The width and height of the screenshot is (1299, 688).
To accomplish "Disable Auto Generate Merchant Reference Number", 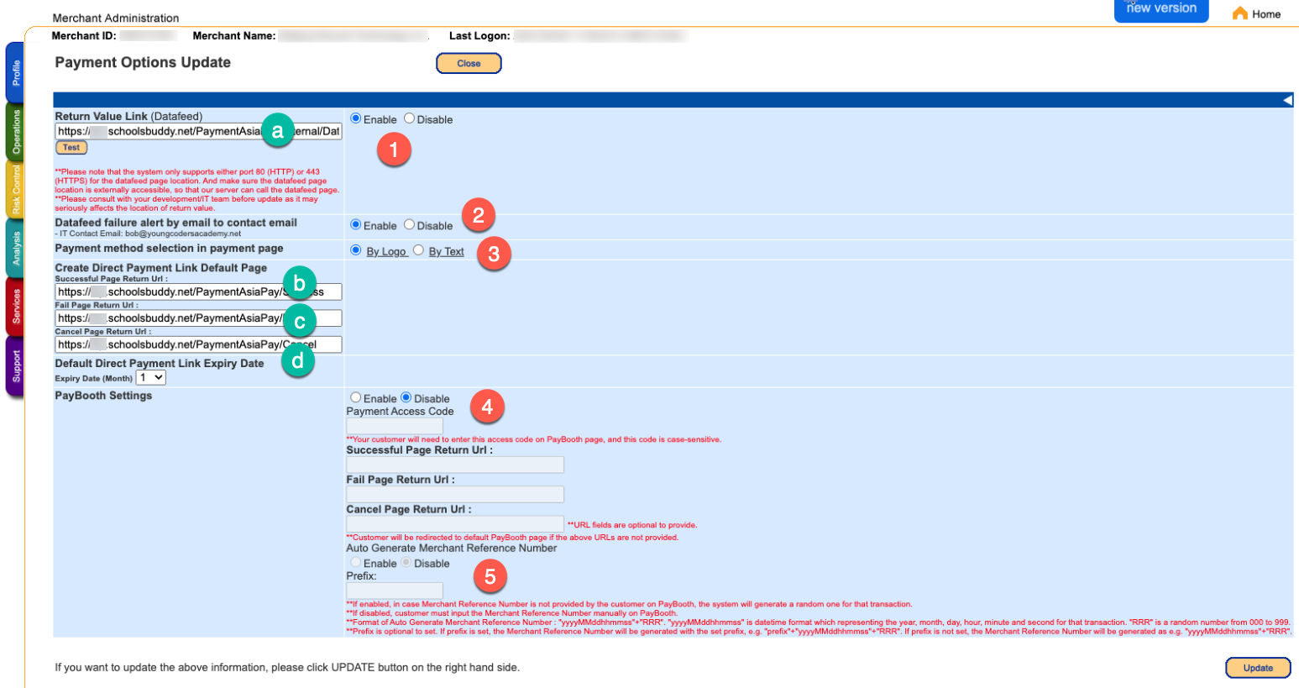I will (x=406, y=562).
